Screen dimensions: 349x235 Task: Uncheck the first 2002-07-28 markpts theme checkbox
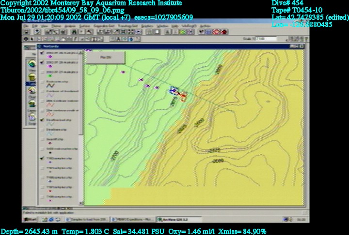point(43,53)
